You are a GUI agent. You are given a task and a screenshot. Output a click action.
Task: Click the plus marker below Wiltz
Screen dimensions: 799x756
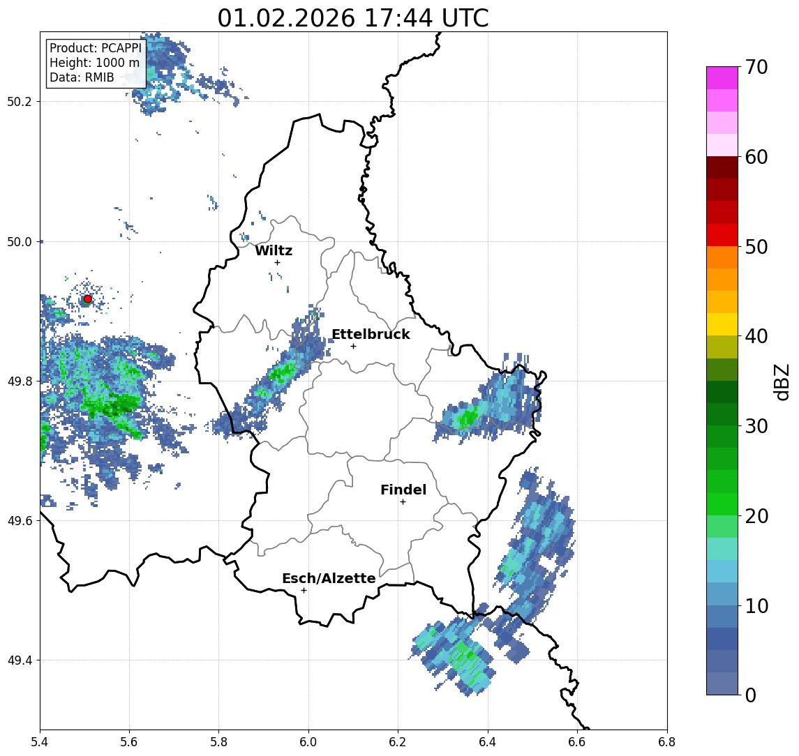click(x=277, y=262)
